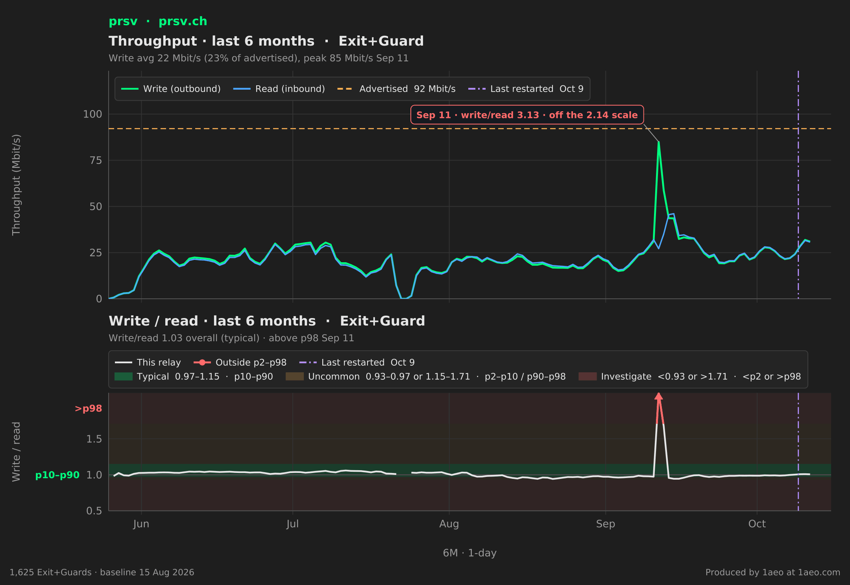Click the Aug x-axis label
Image resolution: width=850 pixels, height=585 pixels.
click(x=449, y=524)
